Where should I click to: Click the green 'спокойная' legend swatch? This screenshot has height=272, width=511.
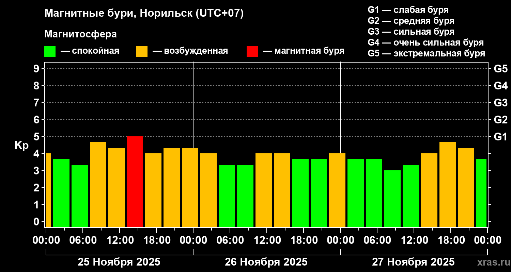[50, 51]
